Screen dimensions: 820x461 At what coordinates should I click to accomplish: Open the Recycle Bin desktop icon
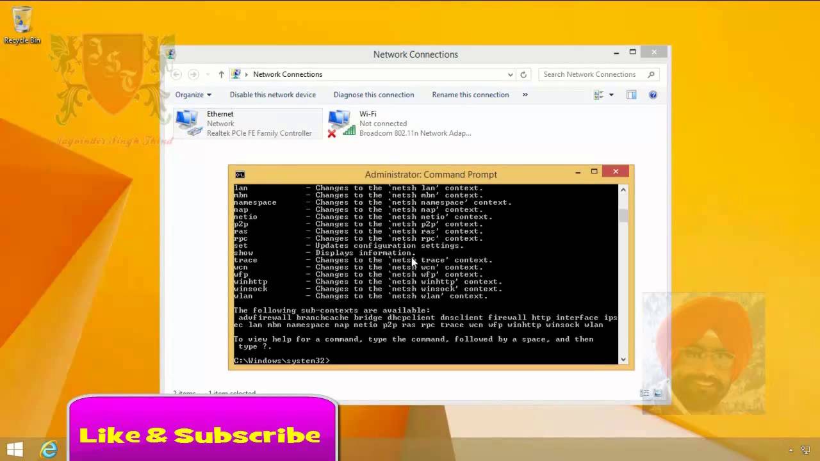(22, 26)
